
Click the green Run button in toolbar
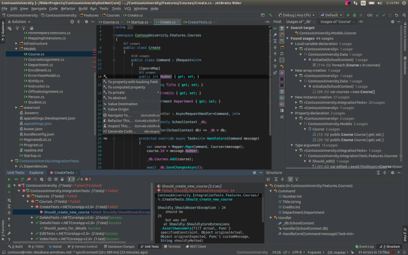coord(348,15)
